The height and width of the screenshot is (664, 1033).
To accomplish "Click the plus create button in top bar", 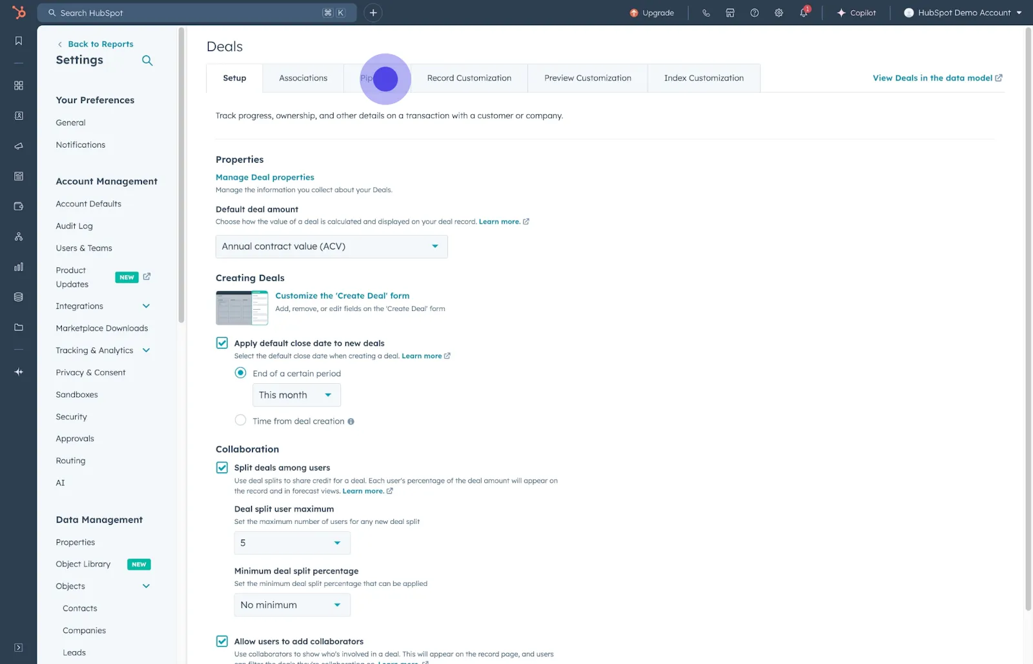I will coord(373,13).
